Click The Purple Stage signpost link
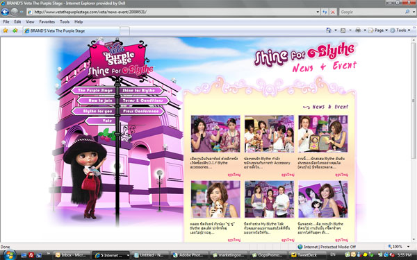Viewport: 417px width, 260px height. coord(95,90)
